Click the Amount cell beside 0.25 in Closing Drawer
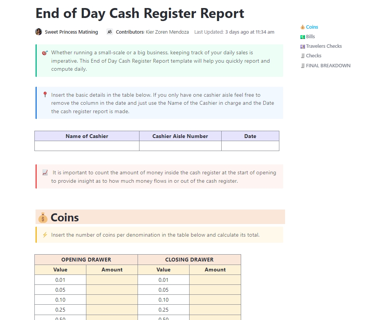 click(215, 310)
